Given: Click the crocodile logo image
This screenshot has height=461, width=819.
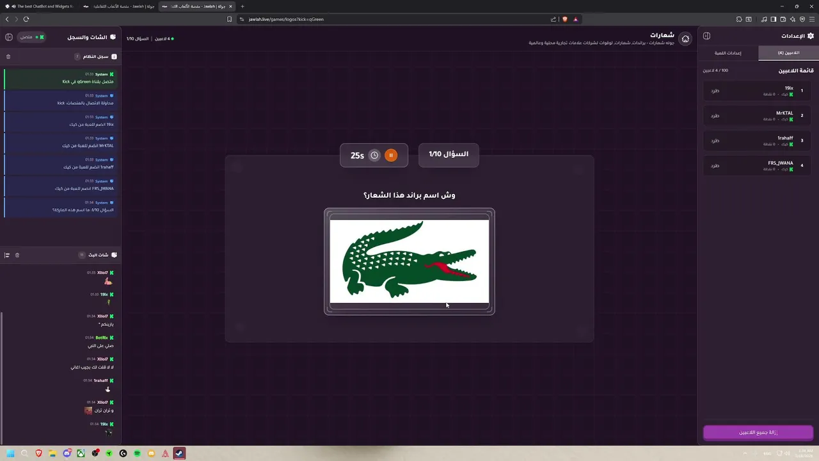Looking at the screenshot, I should (409, 261).
